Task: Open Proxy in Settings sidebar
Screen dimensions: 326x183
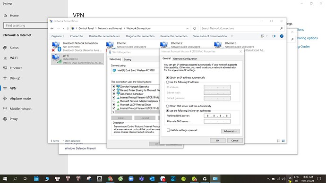Action: coord(14,119)
